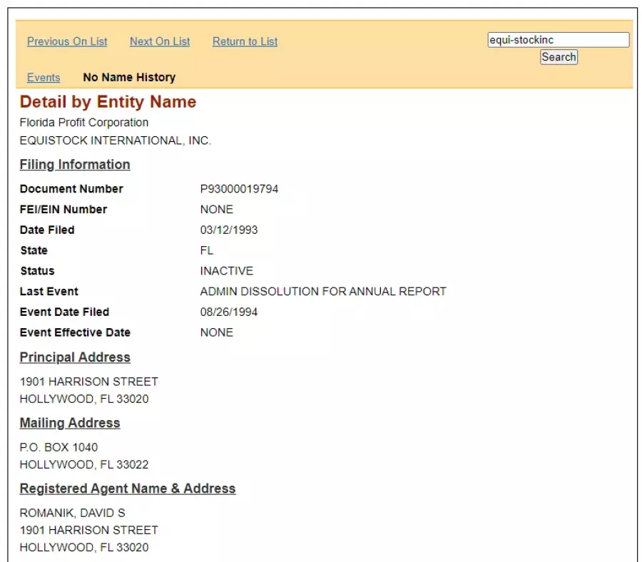Click the FEI/EIN Number label
The width and height of the screenshot is (642, 562).
click(63, 209)
